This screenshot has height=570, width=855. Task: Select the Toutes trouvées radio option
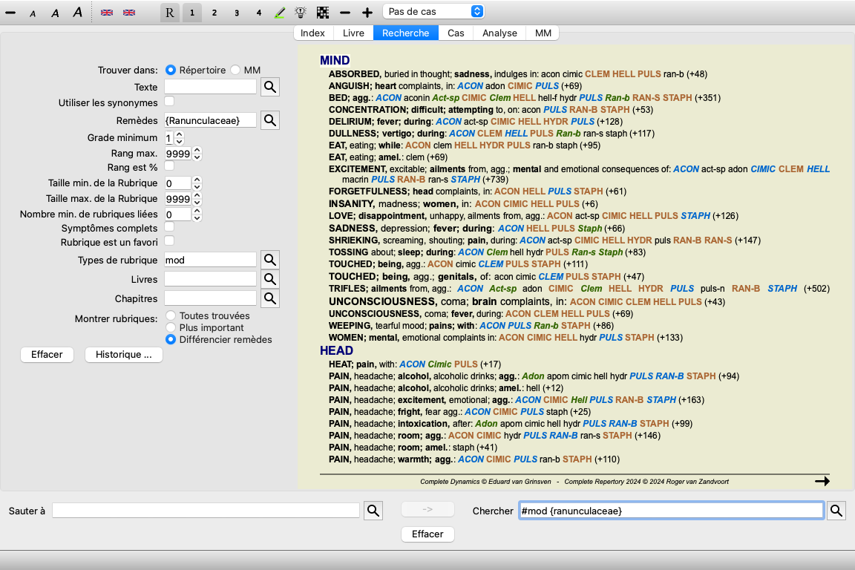tap(171, 316)
